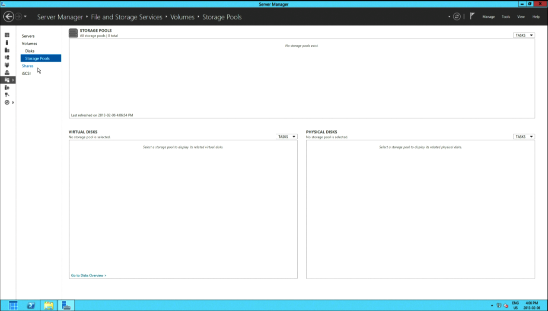
Task: Click the Dashboard icon in the left sidebar
Action: (x=7, y=35)
